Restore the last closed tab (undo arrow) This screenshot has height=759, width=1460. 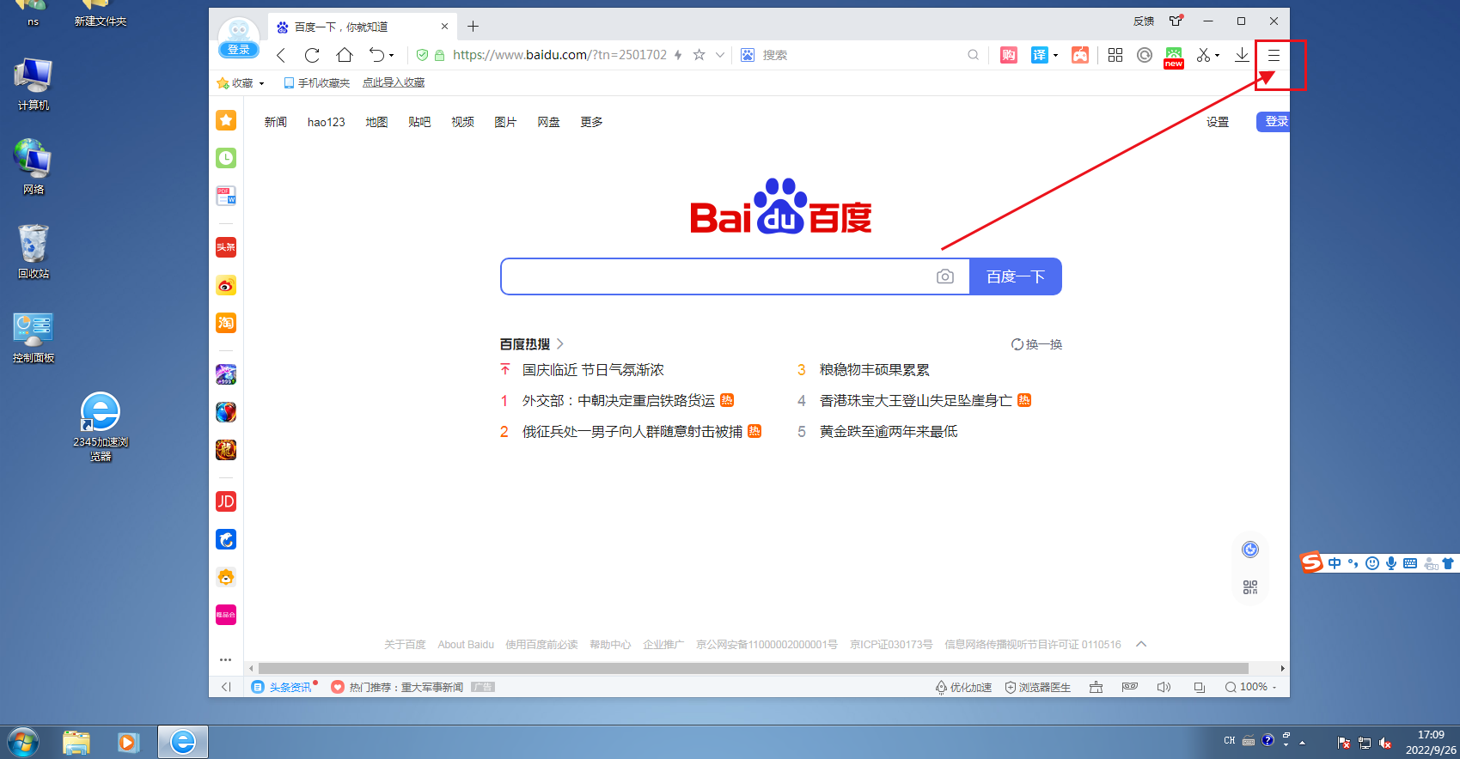pos(376,55)
